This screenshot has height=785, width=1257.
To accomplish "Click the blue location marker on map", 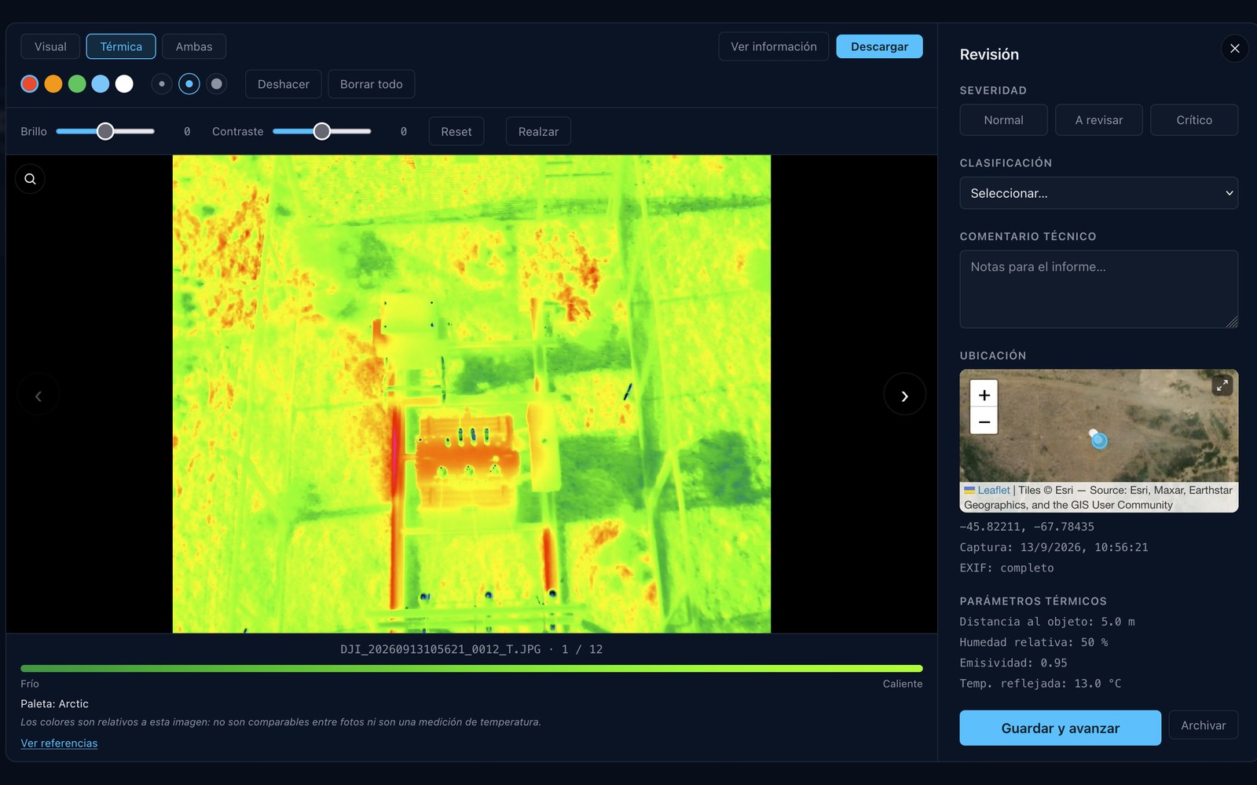I will click(x=1099, y=440).
